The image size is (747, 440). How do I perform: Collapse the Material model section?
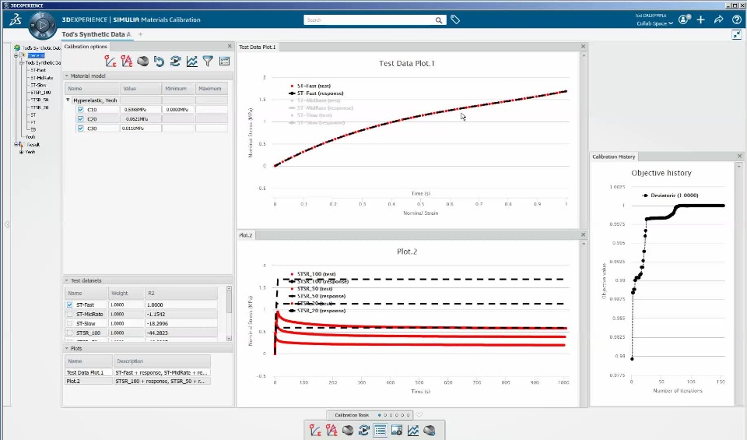point(67,76)
